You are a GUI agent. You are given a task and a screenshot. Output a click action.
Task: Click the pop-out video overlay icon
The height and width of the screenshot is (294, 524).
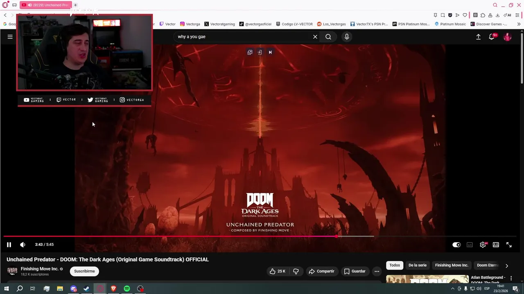pyautogui.click(x=250, y=52)
